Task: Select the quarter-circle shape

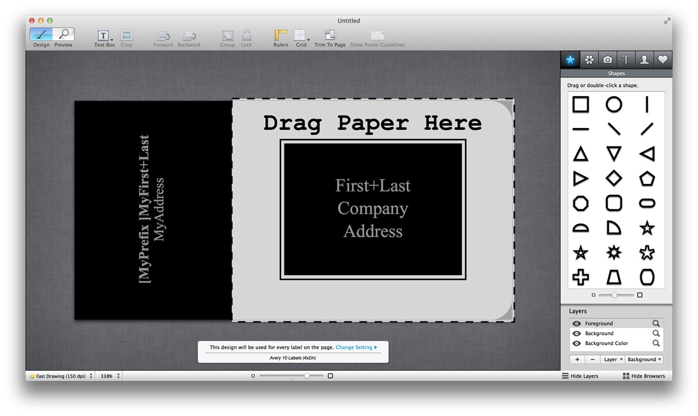Action: 614,227
